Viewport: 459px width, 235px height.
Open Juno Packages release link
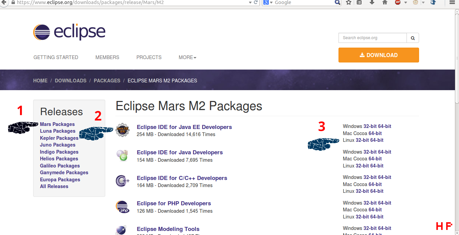[x=58, y=145]
